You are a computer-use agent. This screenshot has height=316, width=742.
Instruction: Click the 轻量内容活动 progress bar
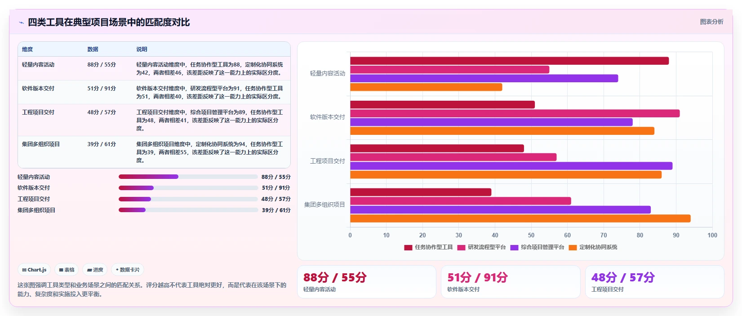click(x=188, y=177)
